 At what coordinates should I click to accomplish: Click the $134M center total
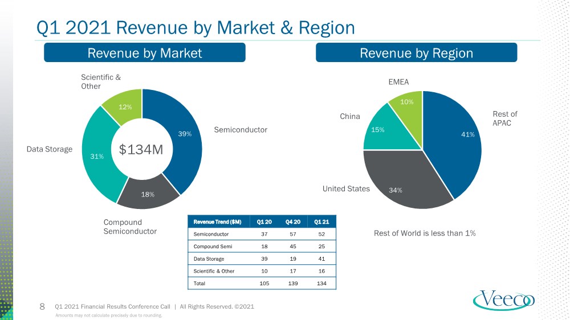141,149
